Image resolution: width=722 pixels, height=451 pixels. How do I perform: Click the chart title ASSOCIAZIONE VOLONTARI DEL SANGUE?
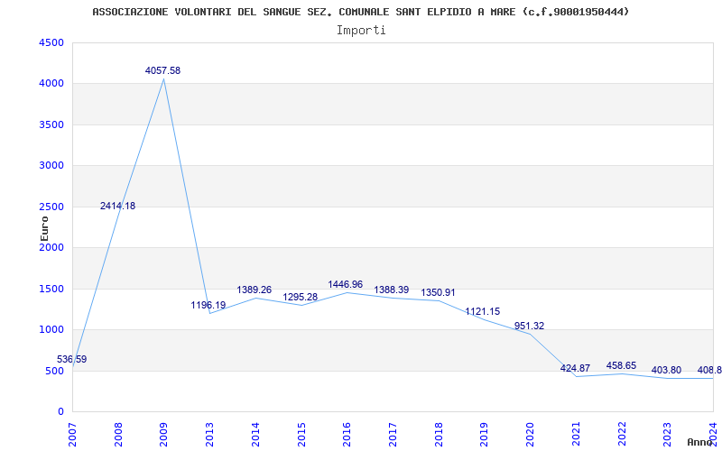[360, 12]
